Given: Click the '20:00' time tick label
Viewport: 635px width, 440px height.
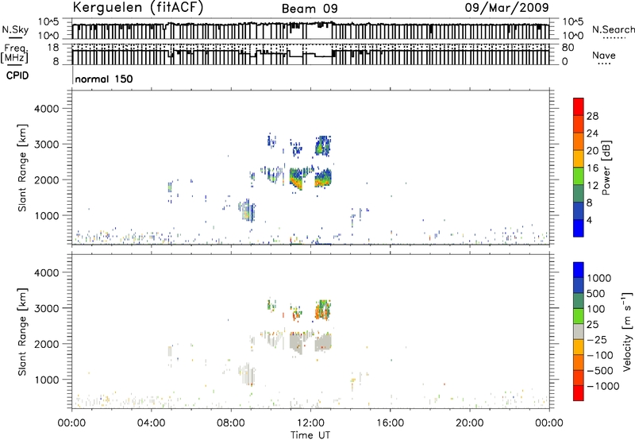Looking at the screenshot, I should point(470,423).
